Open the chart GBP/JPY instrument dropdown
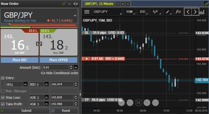 coord(107,12)
